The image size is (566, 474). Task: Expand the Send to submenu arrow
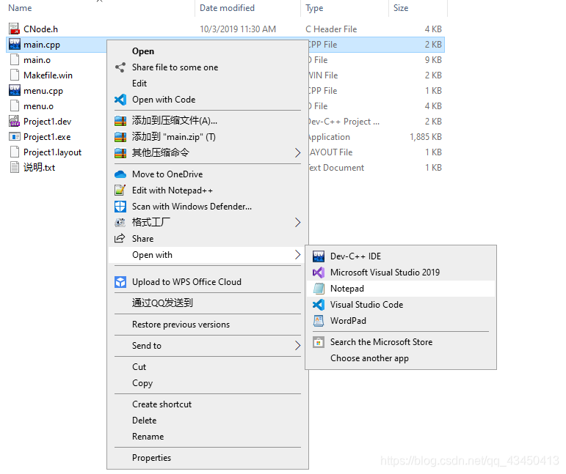click(297, 346)
